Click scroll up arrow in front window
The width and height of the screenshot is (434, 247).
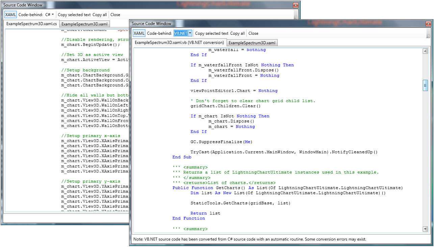(425, 51)
